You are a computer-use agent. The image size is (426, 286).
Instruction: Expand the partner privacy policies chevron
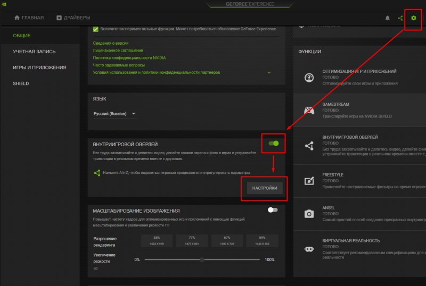[x=269, y=73]
